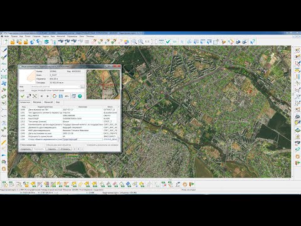Switch to the Метрика tab
This screenshot has width=301, height=226.
click(37, 102)
